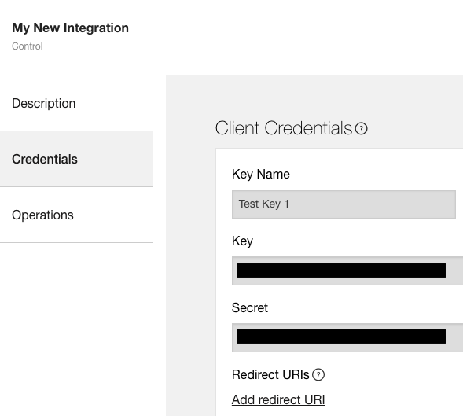Click the Key label above redacted field

242,241
